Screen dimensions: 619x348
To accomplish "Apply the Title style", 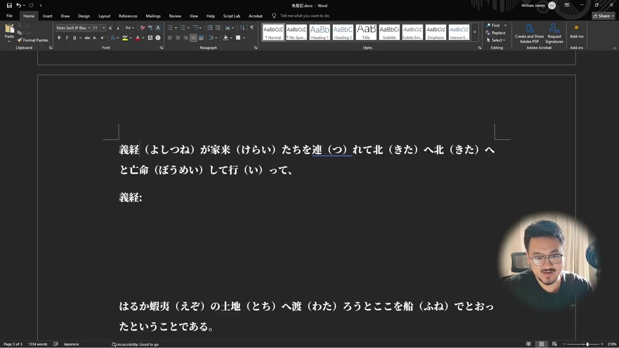I will 366,32.
